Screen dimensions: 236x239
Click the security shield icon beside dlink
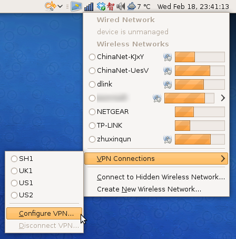click(168, 84)
